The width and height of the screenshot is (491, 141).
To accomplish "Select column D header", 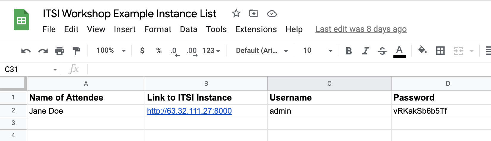I will pyautogui.click(x=441, y=84).
